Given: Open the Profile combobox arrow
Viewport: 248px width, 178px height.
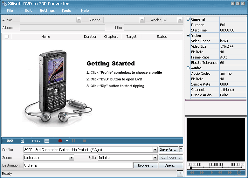Looking at the screenshot, I should [x=155, y=149].
